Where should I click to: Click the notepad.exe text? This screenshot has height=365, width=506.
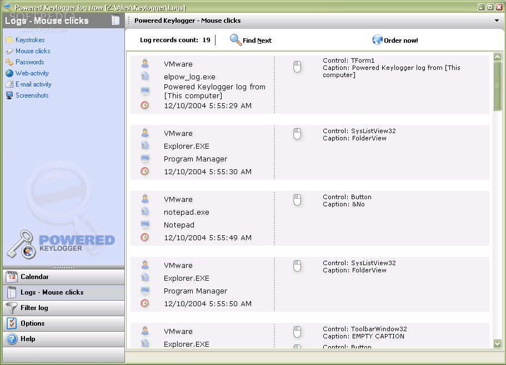click(187, 212)
